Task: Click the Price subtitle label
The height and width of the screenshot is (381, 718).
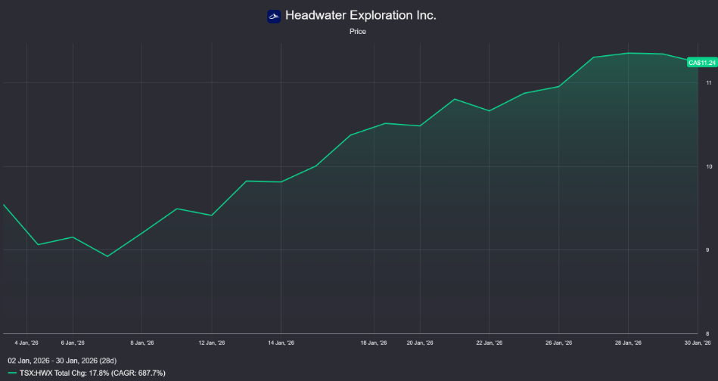Action: tap(358, 32)
